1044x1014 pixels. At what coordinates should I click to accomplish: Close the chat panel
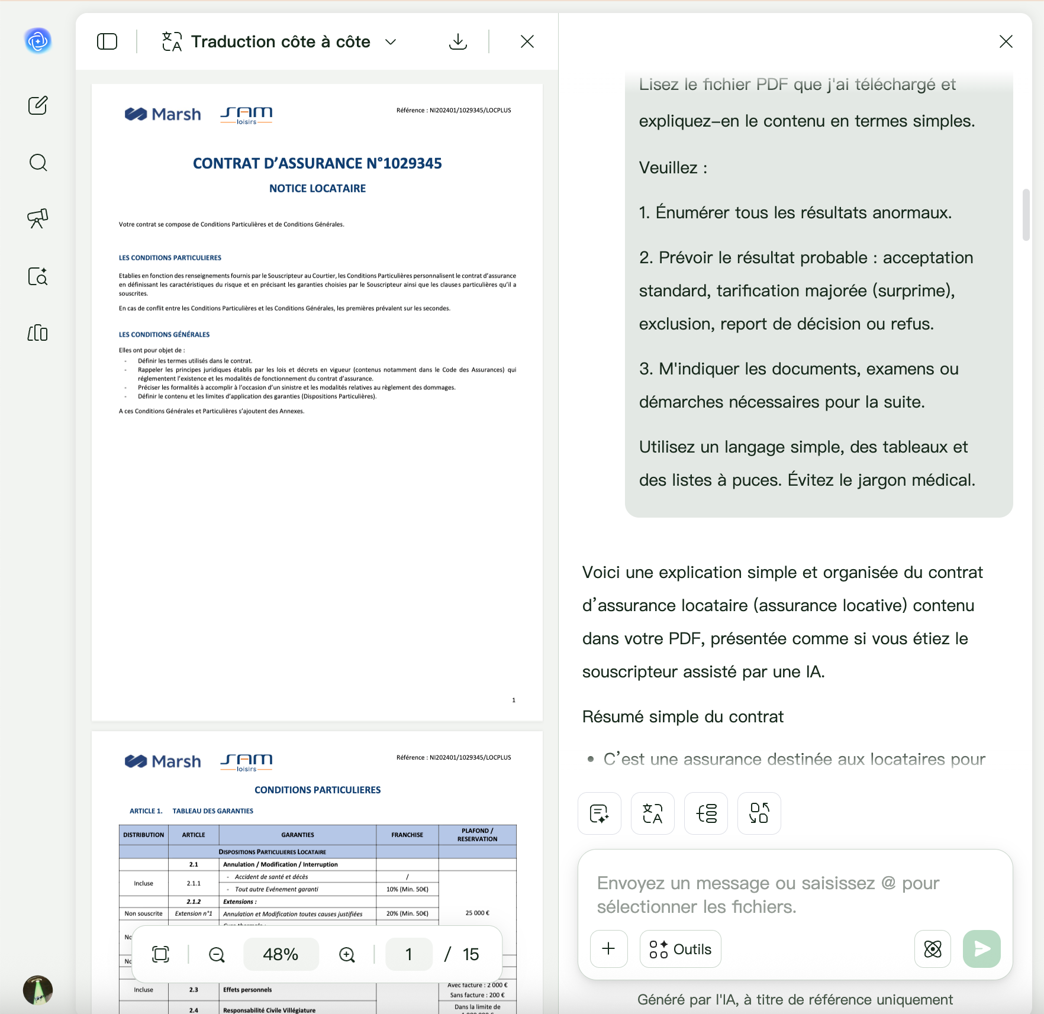click(1006, 41)
